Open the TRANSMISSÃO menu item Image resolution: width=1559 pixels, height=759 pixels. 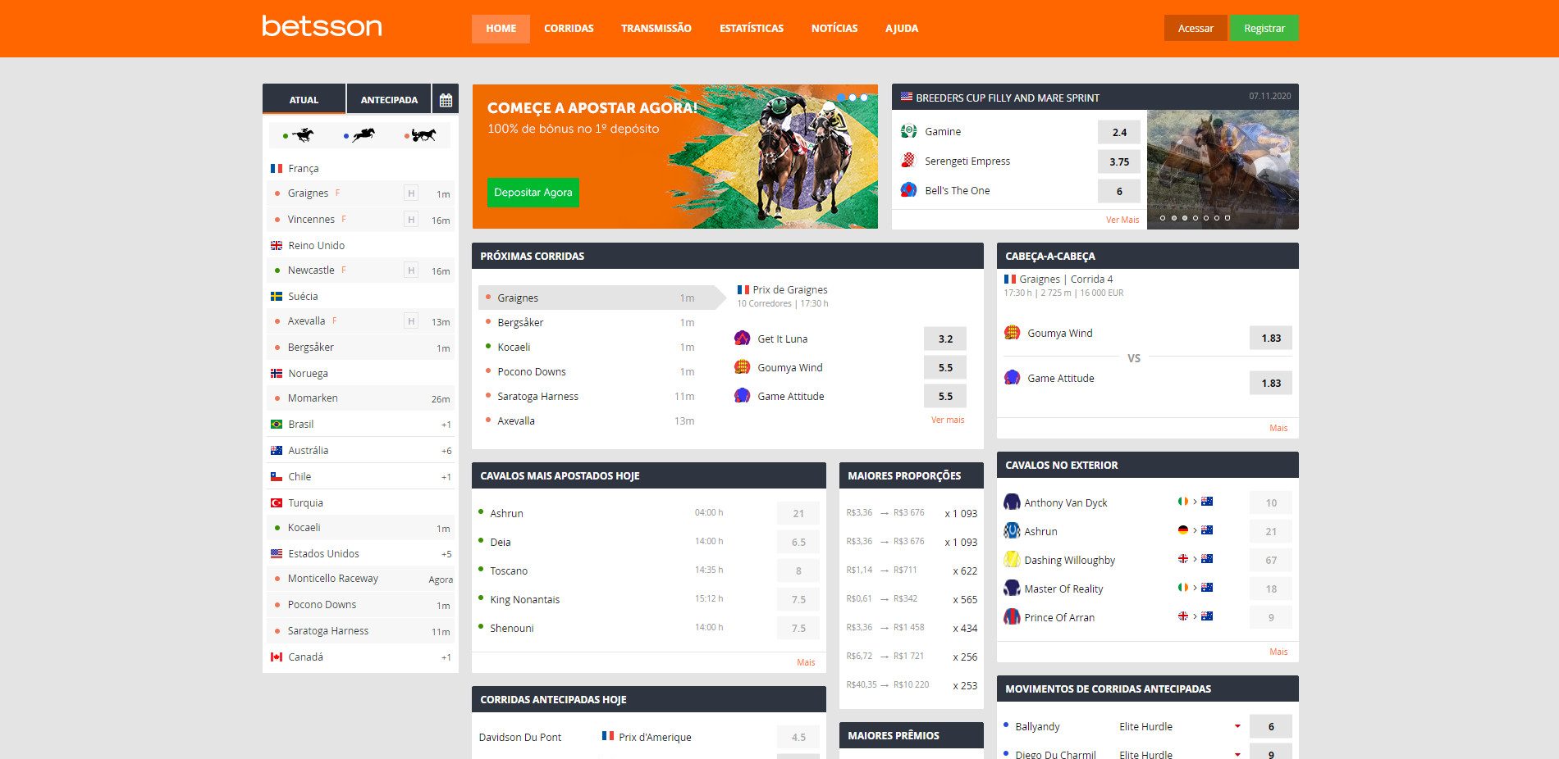coord(656,29)
